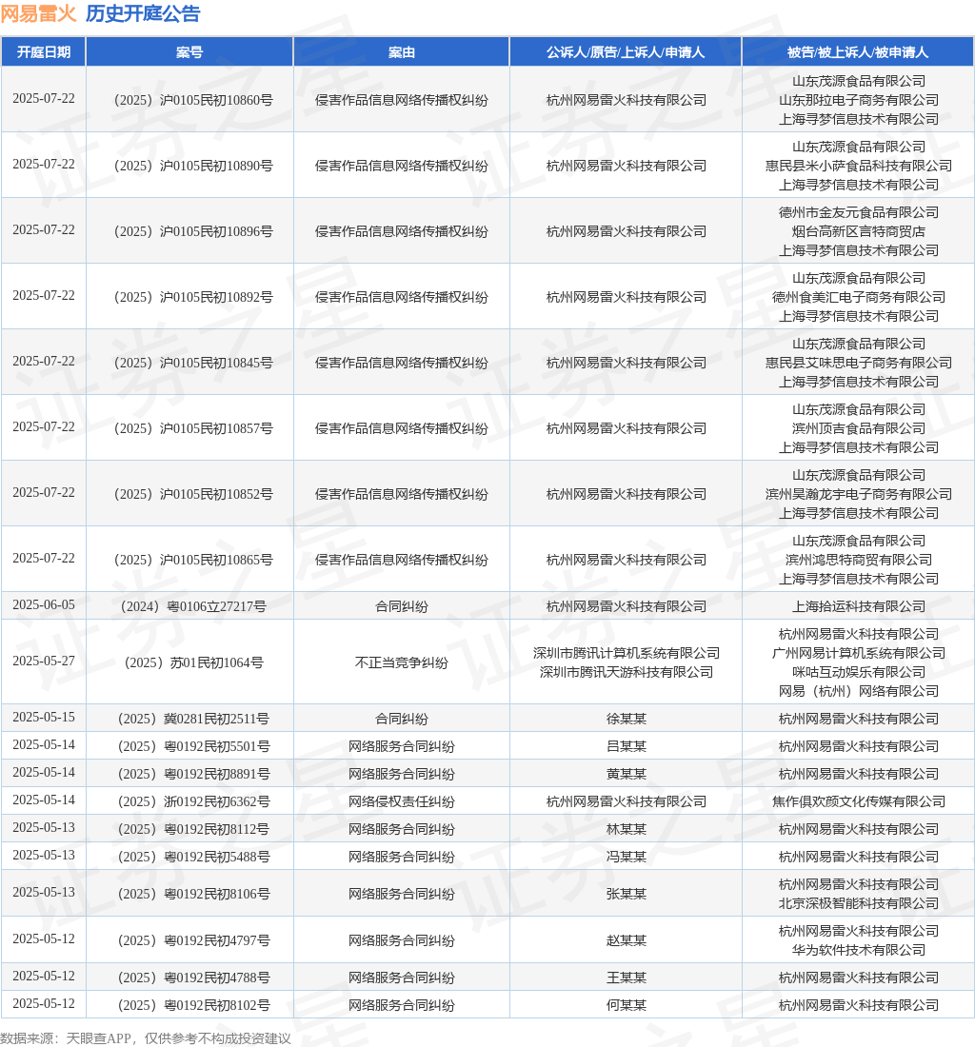Select case number 沪0105民初10860号
The image size is (975, 1047).
(193, 100)
